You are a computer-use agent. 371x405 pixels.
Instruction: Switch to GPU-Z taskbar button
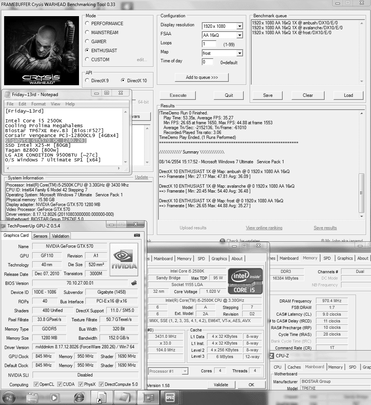pyautogui.click(x=149, y=398)
